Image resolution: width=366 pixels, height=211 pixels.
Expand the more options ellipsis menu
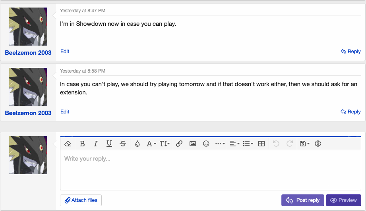(x=220, y=144)
